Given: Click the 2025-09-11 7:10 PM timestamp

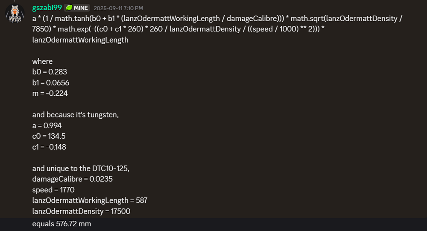Looking at the screenshot, I should [118, 8].
